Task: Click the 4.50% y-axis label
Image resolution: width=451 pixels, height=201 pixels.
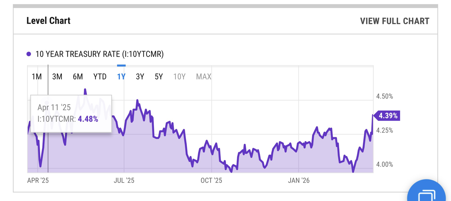Action: (385, 96)
